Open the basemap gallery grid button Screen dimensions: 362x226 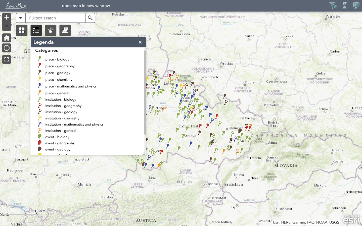tap(22, 30)
